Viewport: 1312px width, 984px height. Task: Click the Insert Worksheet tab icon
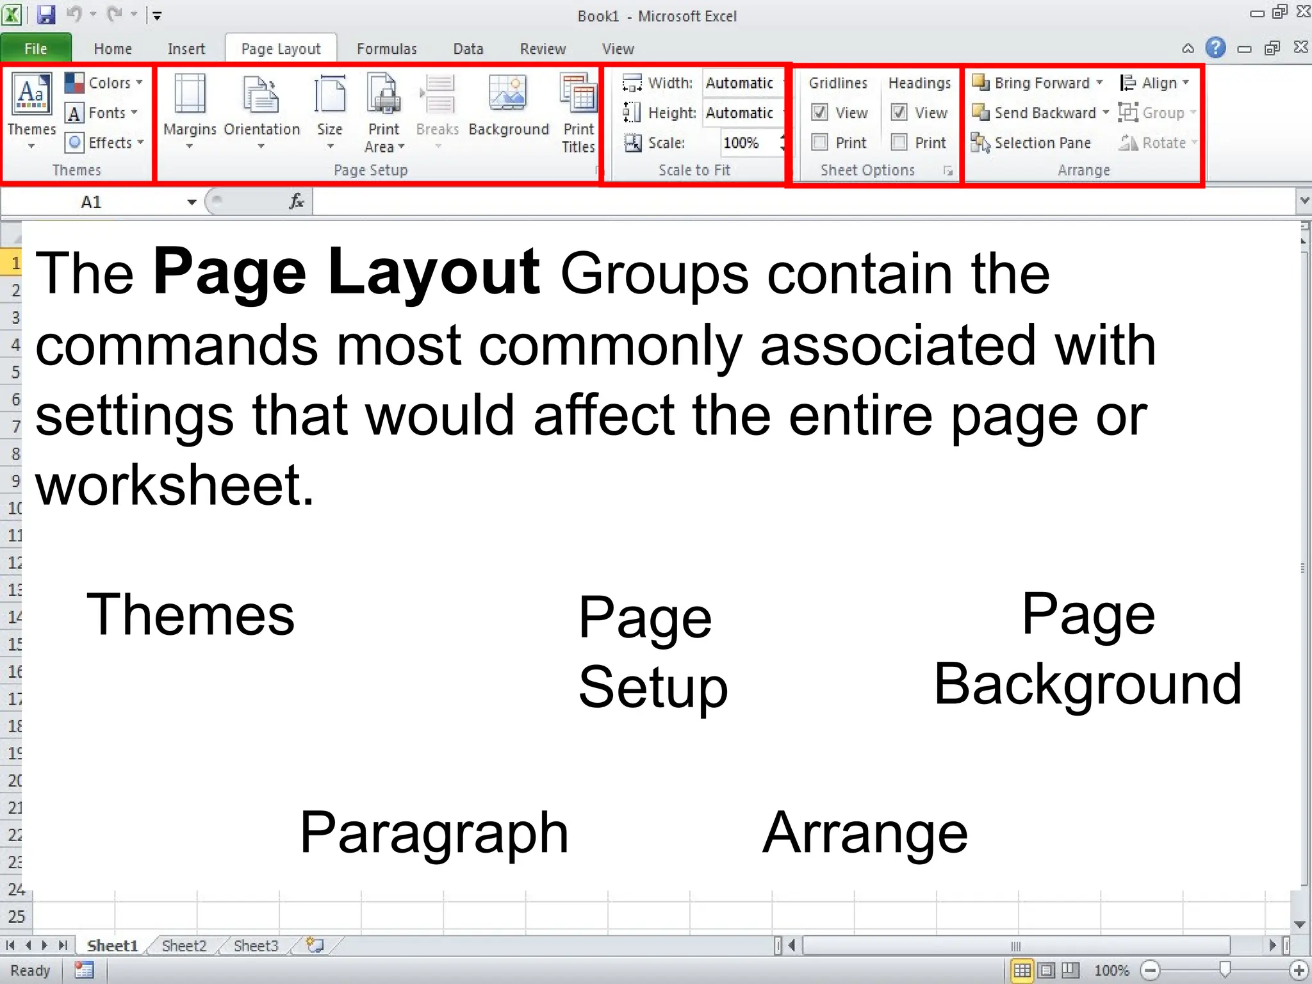point(316,946)
